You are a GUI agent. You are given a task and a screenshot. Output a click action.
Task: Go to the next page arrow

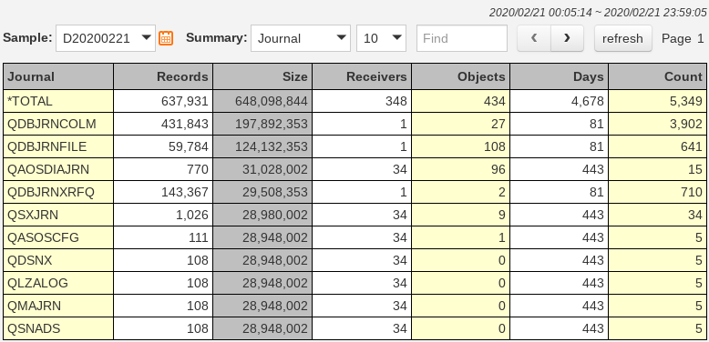(x=567, y=38)
